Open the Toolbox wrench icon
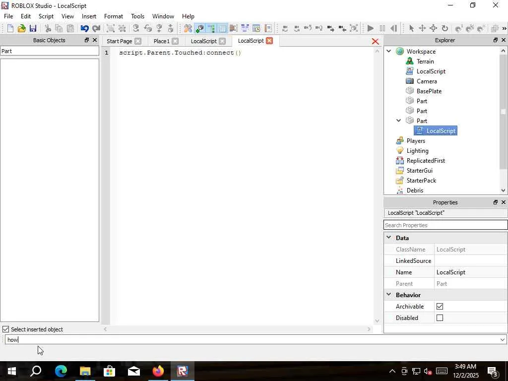This screenshot has height=381, width=508. pyautogui.click(x=188, y=28)
